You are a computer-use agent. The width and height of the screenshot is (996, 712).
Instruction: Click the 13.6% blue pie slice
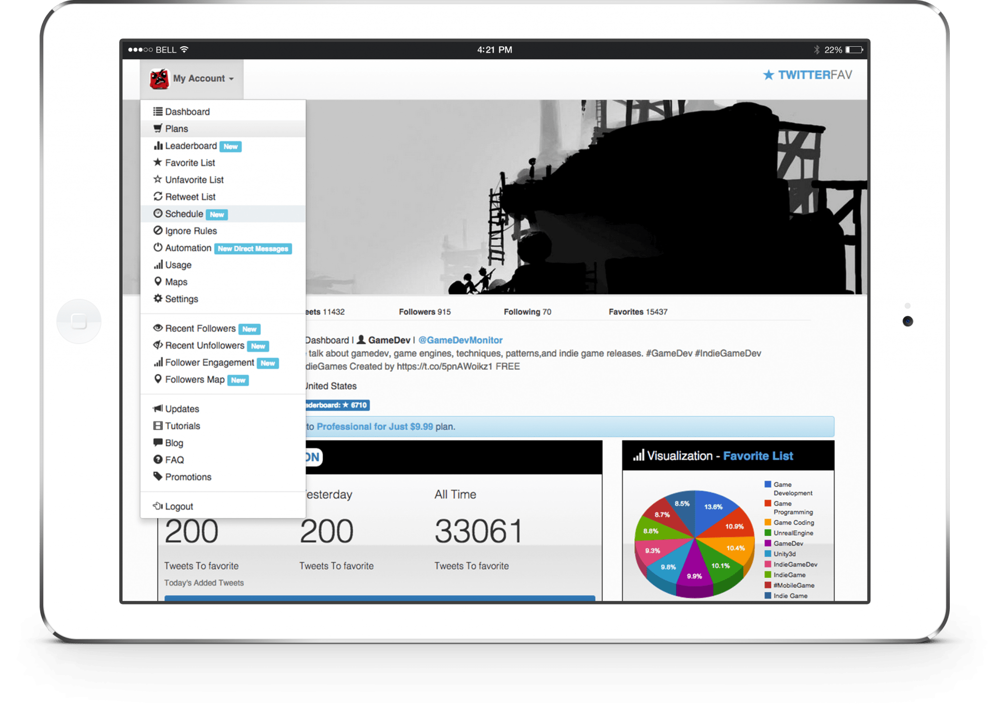point(711,511)
